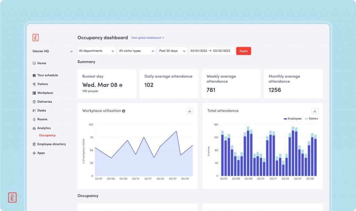Expand the All visitor types dropdown
Image resolution: width=356 pixels, height=211 pixels.
[136, 51]
